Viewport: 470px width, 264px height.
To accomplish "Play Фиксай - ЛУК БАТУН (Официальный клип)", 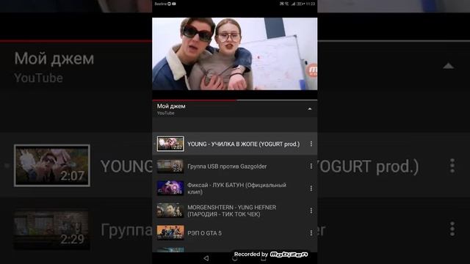I will [236, 188].
